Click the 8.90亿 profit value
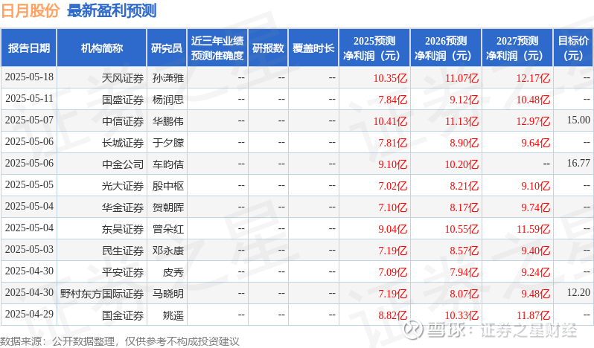 464,143
